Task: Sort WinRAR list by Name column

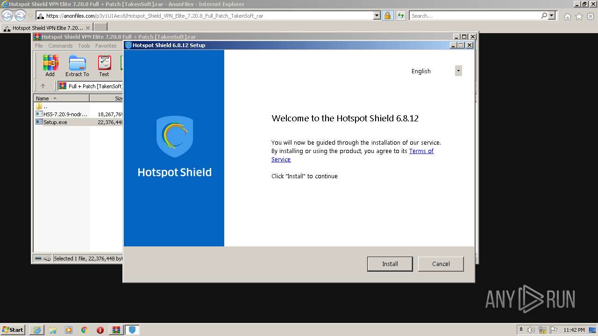Action: click(x=61, y=98)
